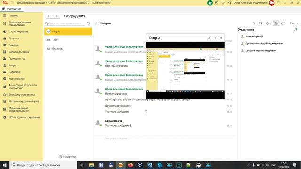The height and width of the screenshot is (169, 301).
Task: Go forward with the right arrow button
Action: tap(56, 16)
